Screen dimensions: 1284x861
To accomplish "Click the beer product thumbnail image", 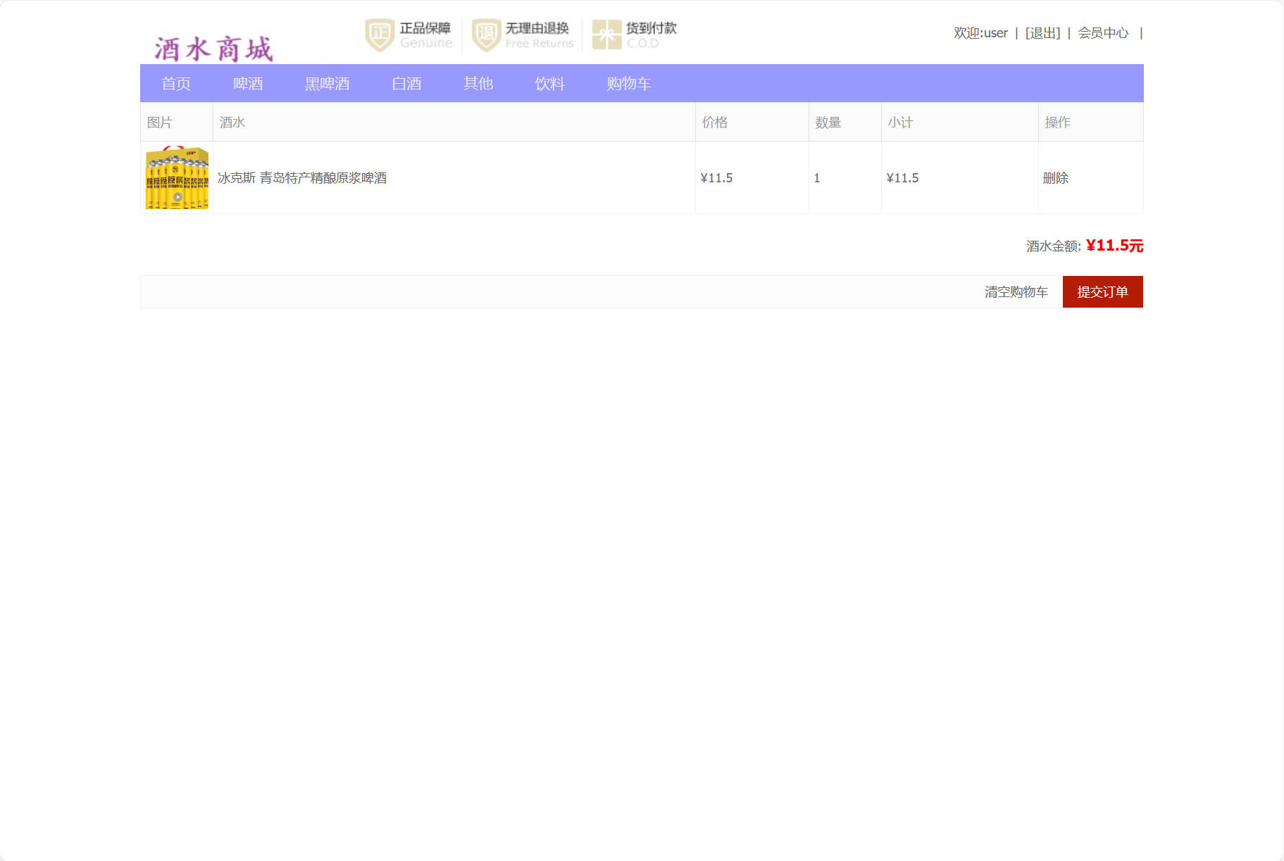I will 176,177.
